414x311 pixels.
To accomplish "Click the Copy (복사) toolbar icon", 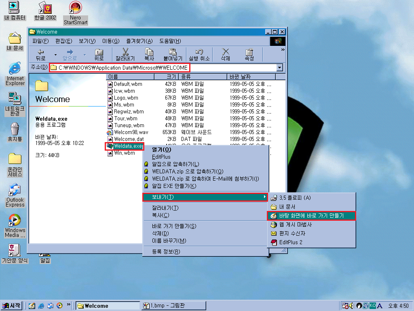I will click(149, 54).
